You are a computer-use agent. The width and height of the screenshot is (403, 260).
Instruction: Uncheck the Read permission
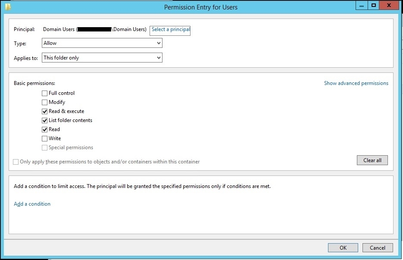tap(44, 129)
